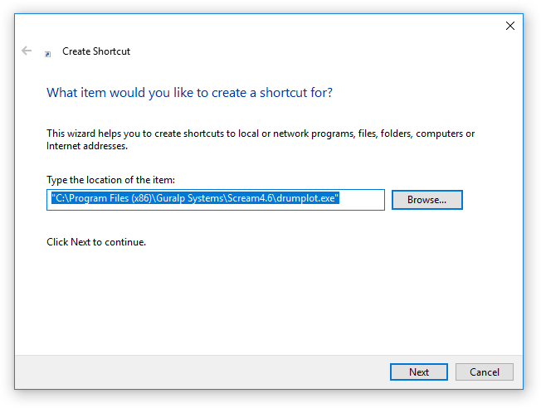Viewport: 541px width, 408px height.
Task: Click the 'Type the location of the item:' label
Action: click(110, 180)
